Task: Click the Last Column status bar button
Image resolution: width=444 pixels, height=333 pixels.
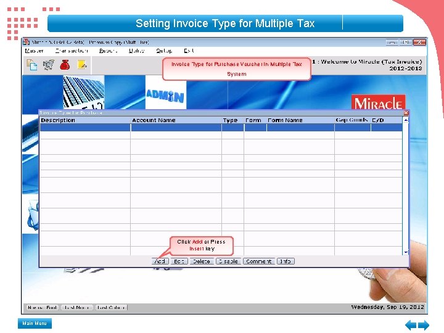Action: pyautogui.click(x=111, y=308)
